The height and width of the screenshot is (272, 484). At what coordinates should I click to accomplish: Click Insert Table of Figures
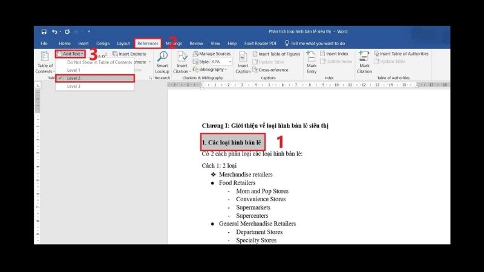pyautogui.click(x=279, y=54)
